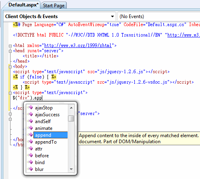Viewport: 200px width, 179px height.
Task: Select before in the IntelliSense list
Action: coord(42,156)
